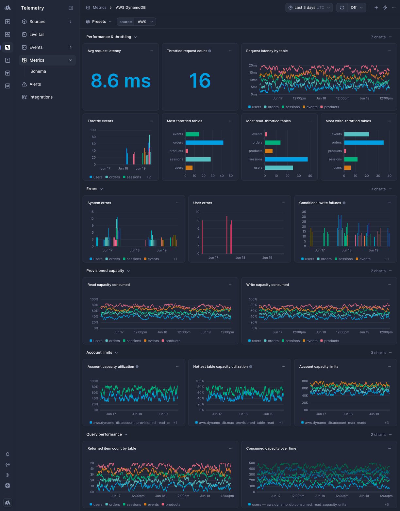
Task: Toggle account_max_reads series in capacity limits legend
Action: [x=334, y=423]
